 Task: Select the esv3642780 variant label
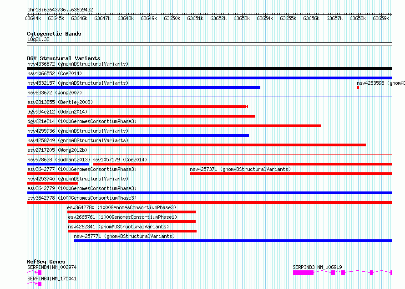click(121, 207)
